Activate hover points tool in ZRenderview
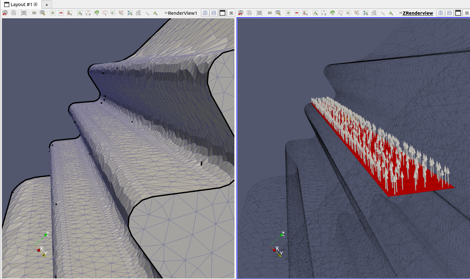This screenshot has height=279, width=470. click(383, 13)
